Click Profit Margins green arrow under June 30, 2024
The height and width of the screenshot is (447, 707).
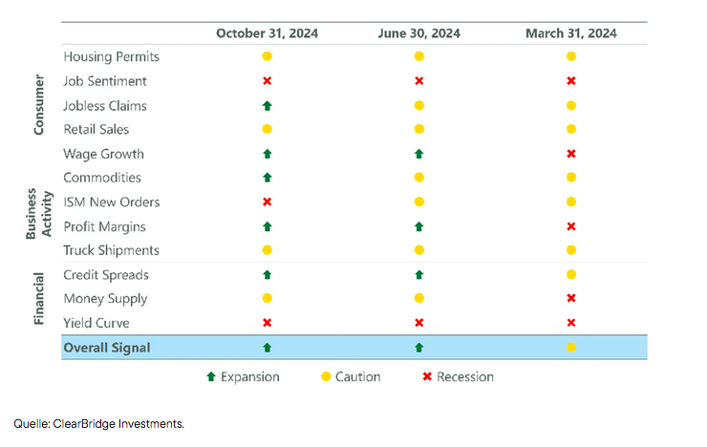418,226
